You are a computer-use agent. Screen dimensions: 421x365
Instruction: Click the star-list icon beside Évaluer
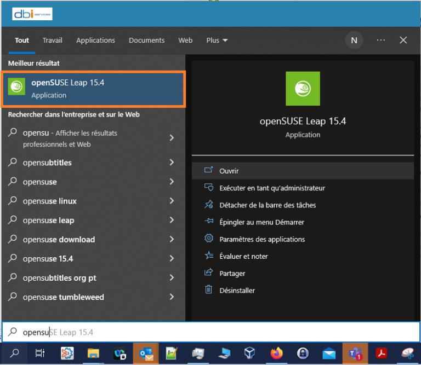209,256
